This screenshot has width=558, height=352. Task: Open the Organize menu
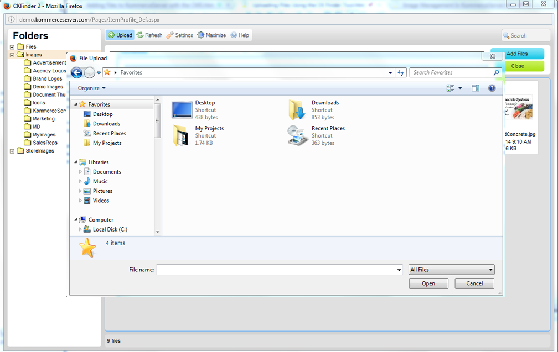(x=91, y=88)
